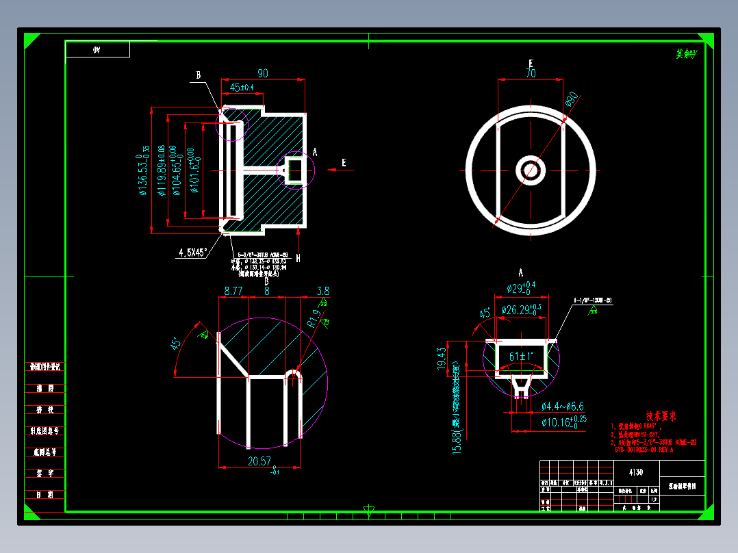Click the 4130 material cell in title block

tap(636, 472)
